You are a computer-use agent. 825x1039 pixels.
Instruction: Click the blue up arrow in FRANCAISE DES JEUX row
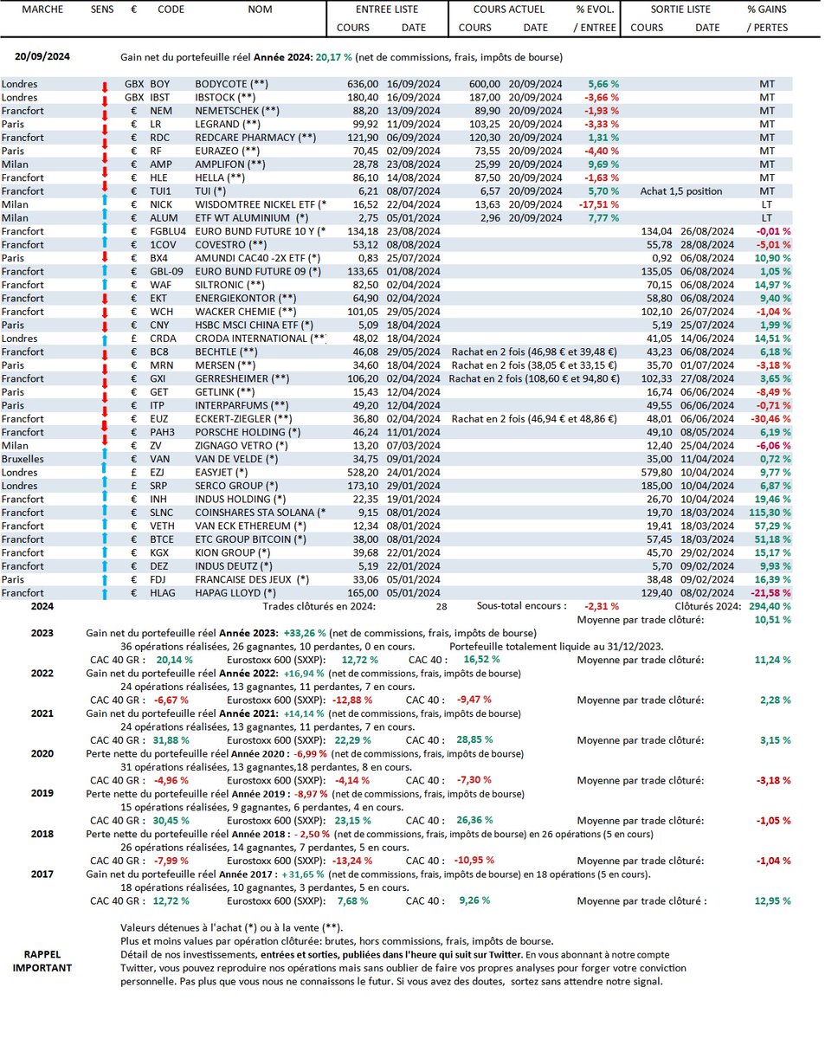(103, 580)
